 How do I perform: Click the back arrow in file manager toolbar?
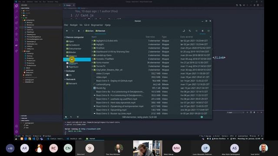(x=67, y=31)
